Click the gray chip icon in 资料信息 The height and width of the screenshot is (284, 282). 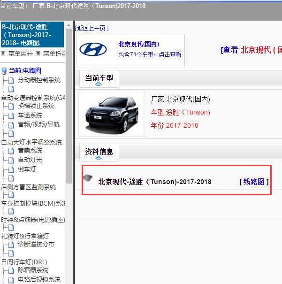click(x=88, y=178)
